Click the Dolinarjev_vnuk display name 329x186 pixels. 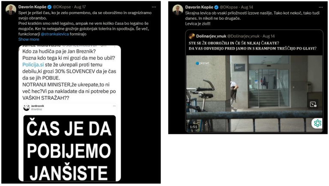pos(211,36)
